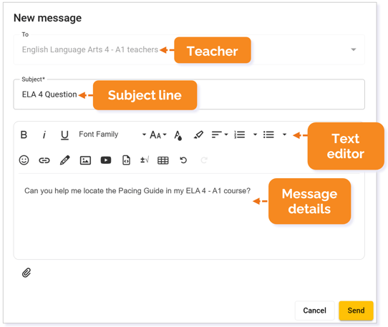Toggle italic text formatting
Image resolution: width=388 pixels, height=327 pixels.
[x=44, y=135]
